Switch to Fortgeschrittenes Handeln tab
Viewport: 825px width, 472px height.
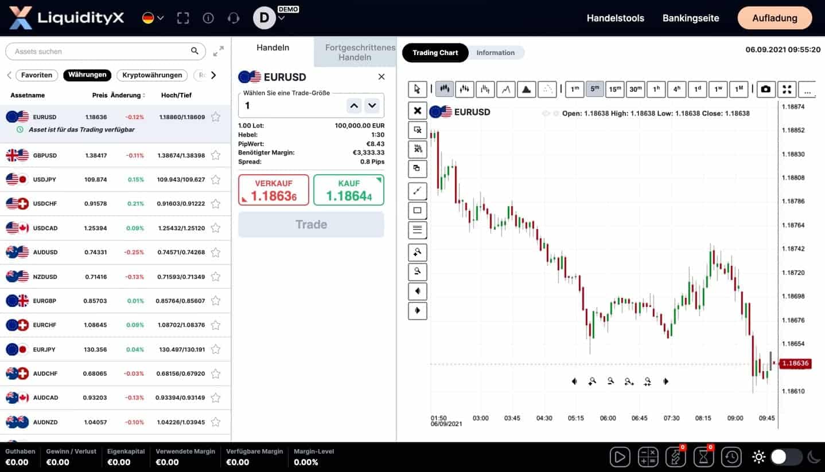click(x=355, y=52)
